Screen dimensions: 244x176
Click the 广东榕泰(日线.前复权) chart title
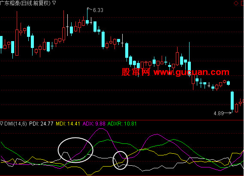[25, 3]
